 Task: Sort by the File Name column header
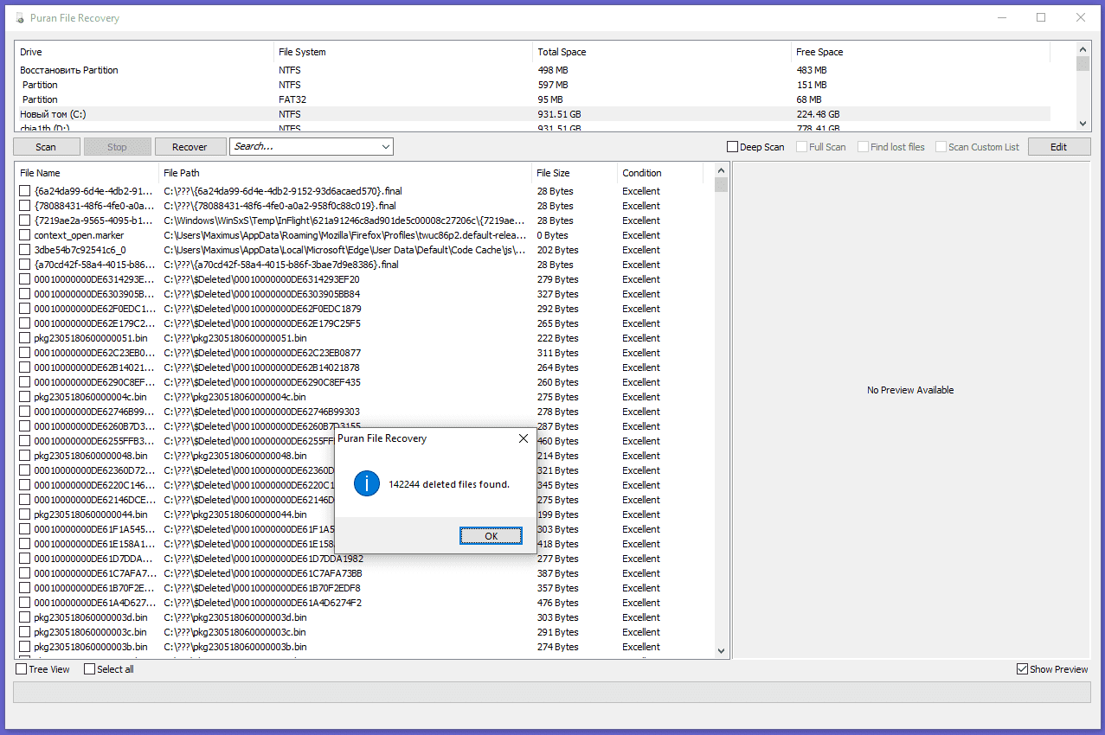click(x=87, y=173)
